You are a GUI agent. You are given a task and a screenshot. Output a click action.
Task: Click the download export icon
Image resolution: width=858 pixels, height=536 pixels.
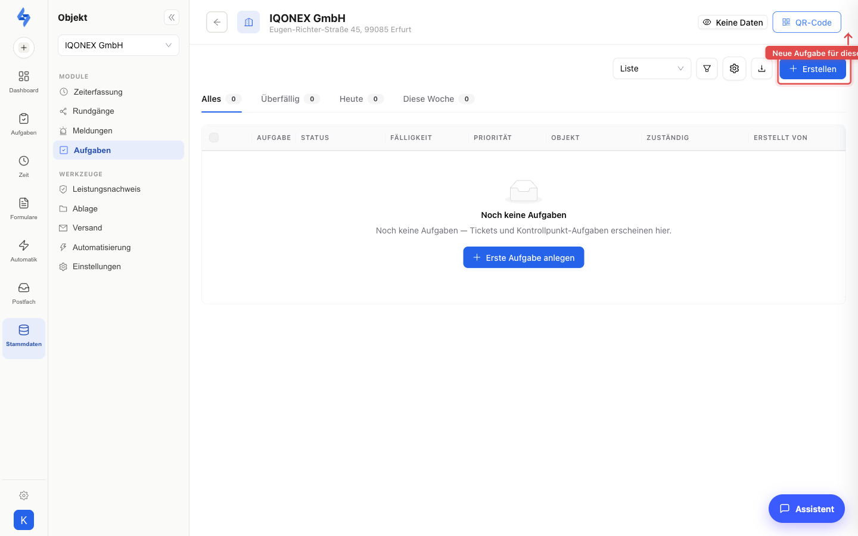[x=761, y=68]
